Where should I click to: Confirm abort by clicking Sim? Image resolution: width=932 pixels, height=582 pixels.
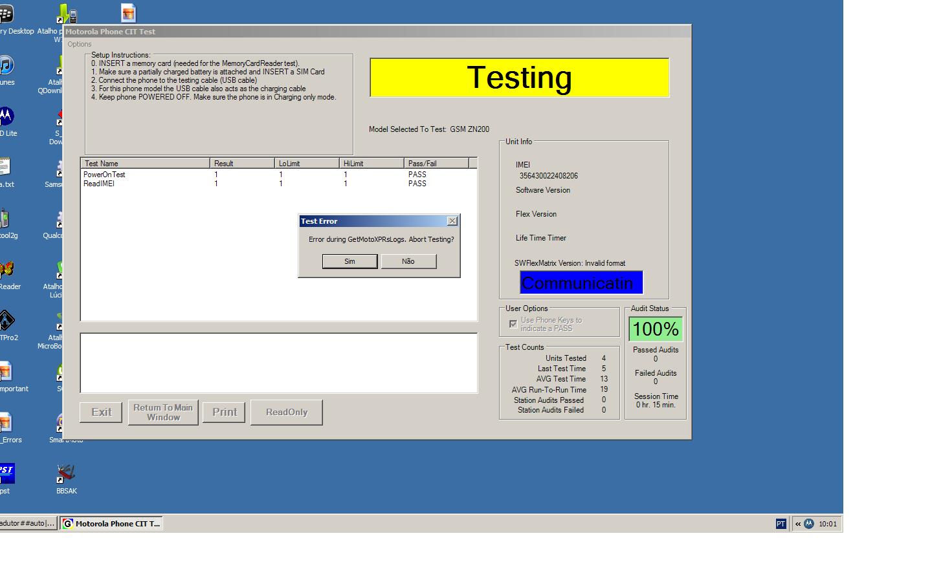tap(349, 261)
